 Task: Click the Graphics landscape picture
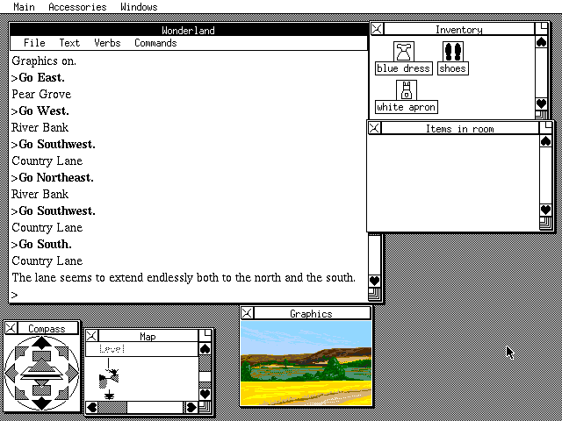(306, 363)
